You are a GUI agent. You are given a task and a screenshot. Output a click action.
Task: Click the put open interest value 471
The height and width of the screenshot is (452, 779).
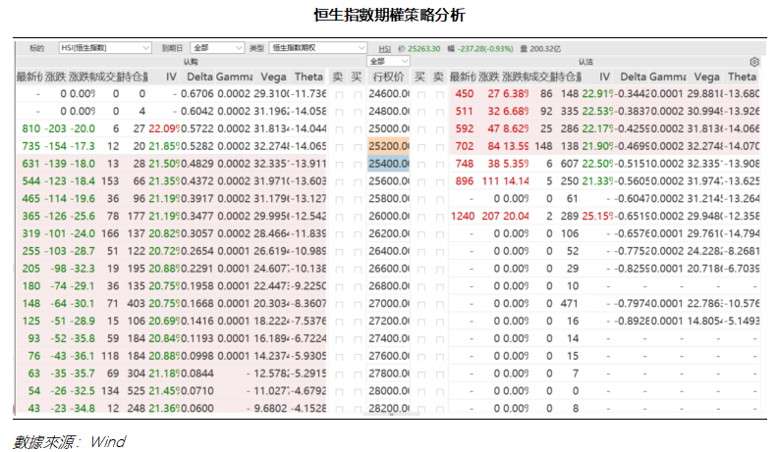coord(569,303)
